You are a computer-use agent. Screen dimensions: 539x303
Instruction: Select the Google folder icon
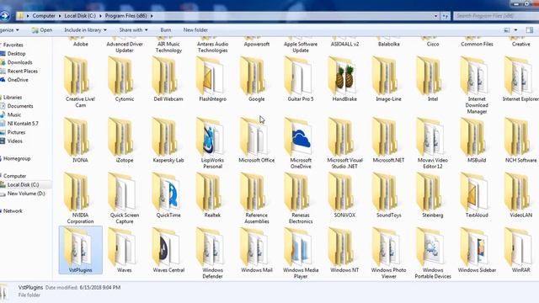pos(254,77)
